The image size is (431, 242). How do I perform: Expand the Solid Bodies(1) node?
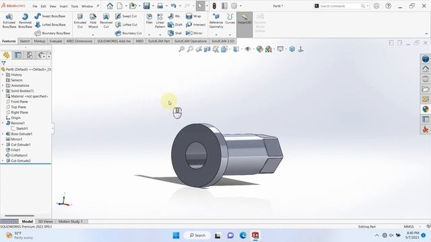[3, 91]
